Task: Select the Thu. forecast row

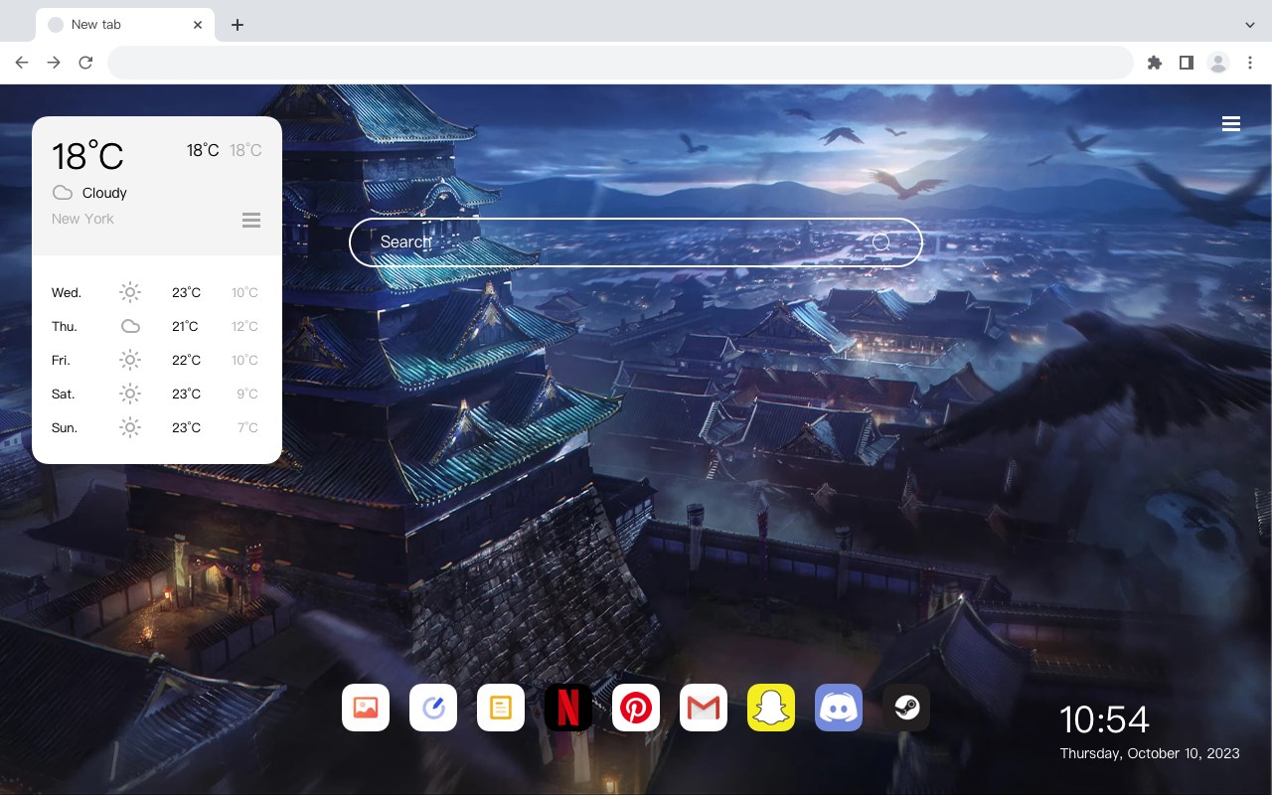Action: click(x=156, y=326)
